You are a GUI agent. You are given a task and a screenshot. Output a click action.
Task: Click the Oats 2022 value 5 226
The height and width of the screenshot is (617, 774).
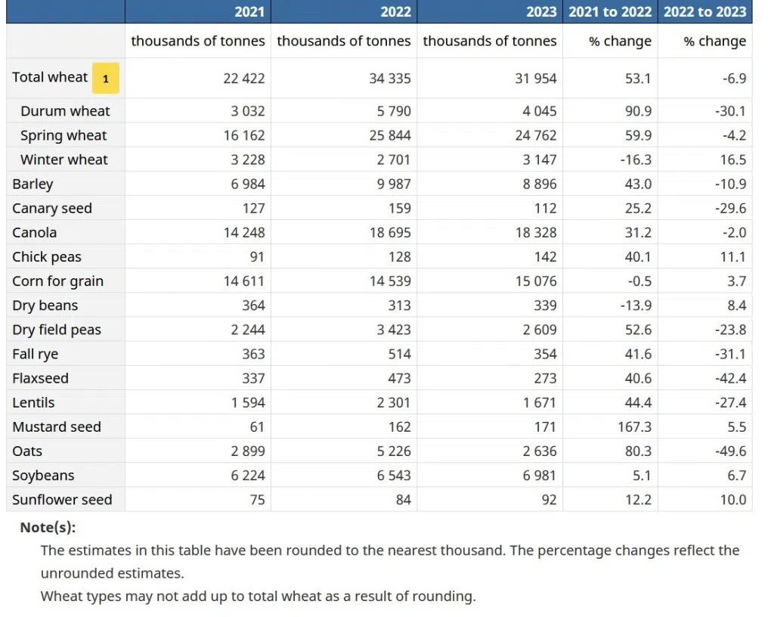(393, 451)
